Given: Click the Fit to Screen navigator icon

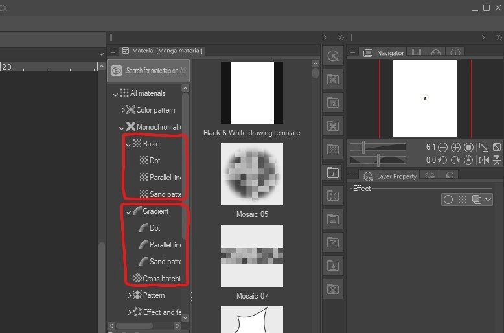Looking at the screenshot, I should coord(483,147).
